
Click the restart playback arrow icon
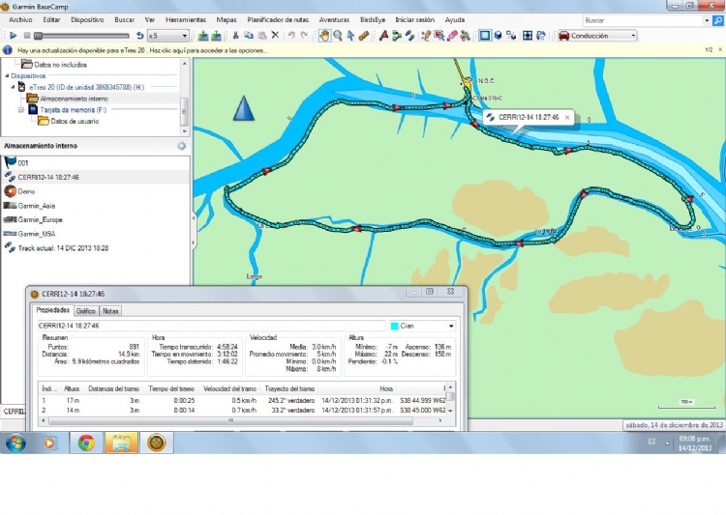tap(139, 36)
